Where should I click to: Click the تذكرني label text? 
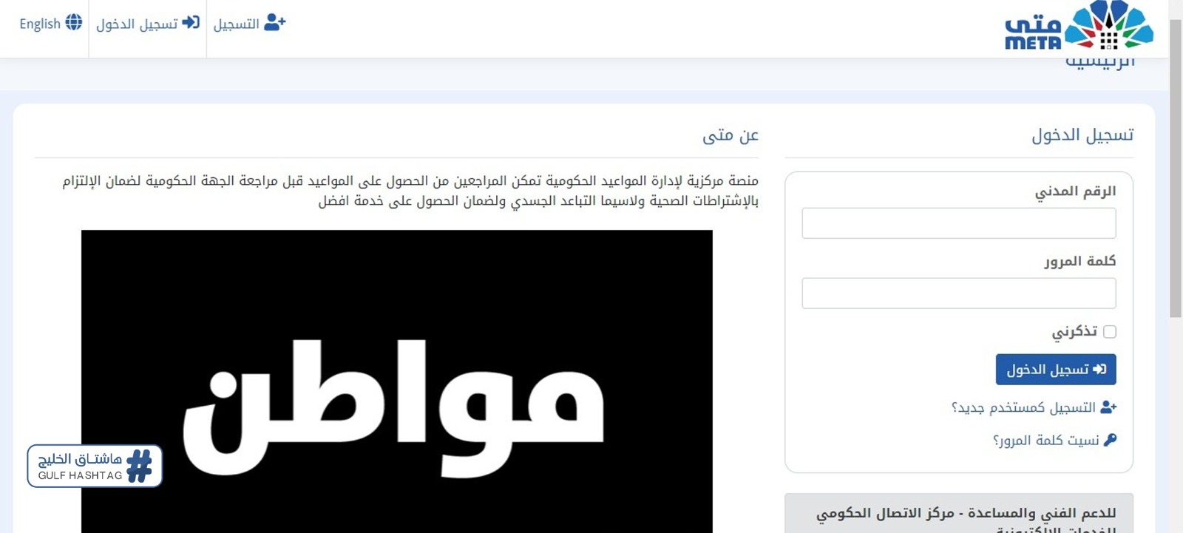1074,331
